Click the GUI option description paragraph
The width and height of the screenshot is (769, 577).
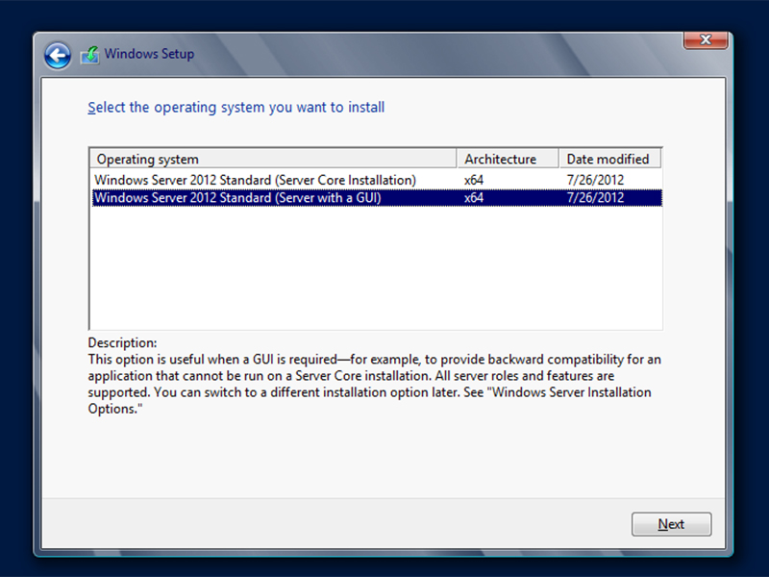pyautogui.click(x=374, y=384)
